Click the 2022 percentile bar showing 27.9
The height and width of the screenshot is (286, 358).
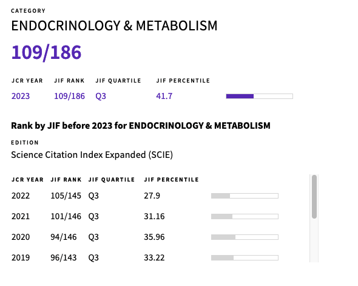point(245,196)
